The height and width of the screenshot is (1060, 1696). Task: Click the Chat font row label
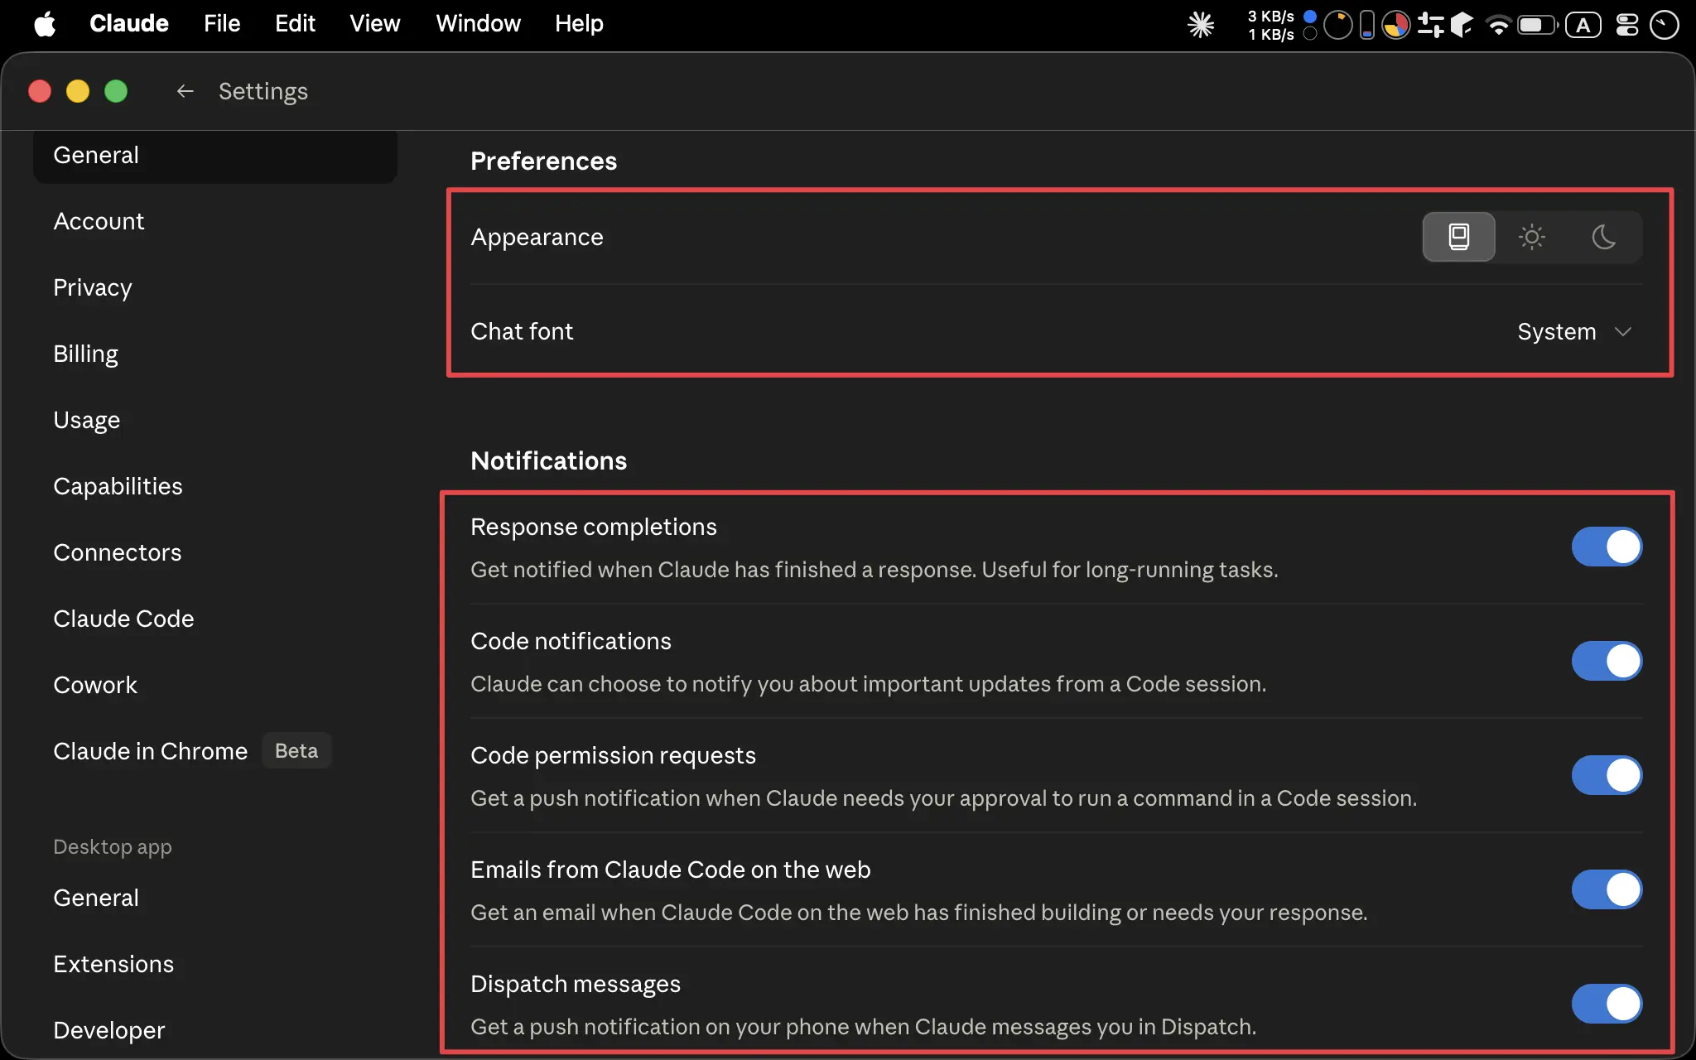coord(522,331)
